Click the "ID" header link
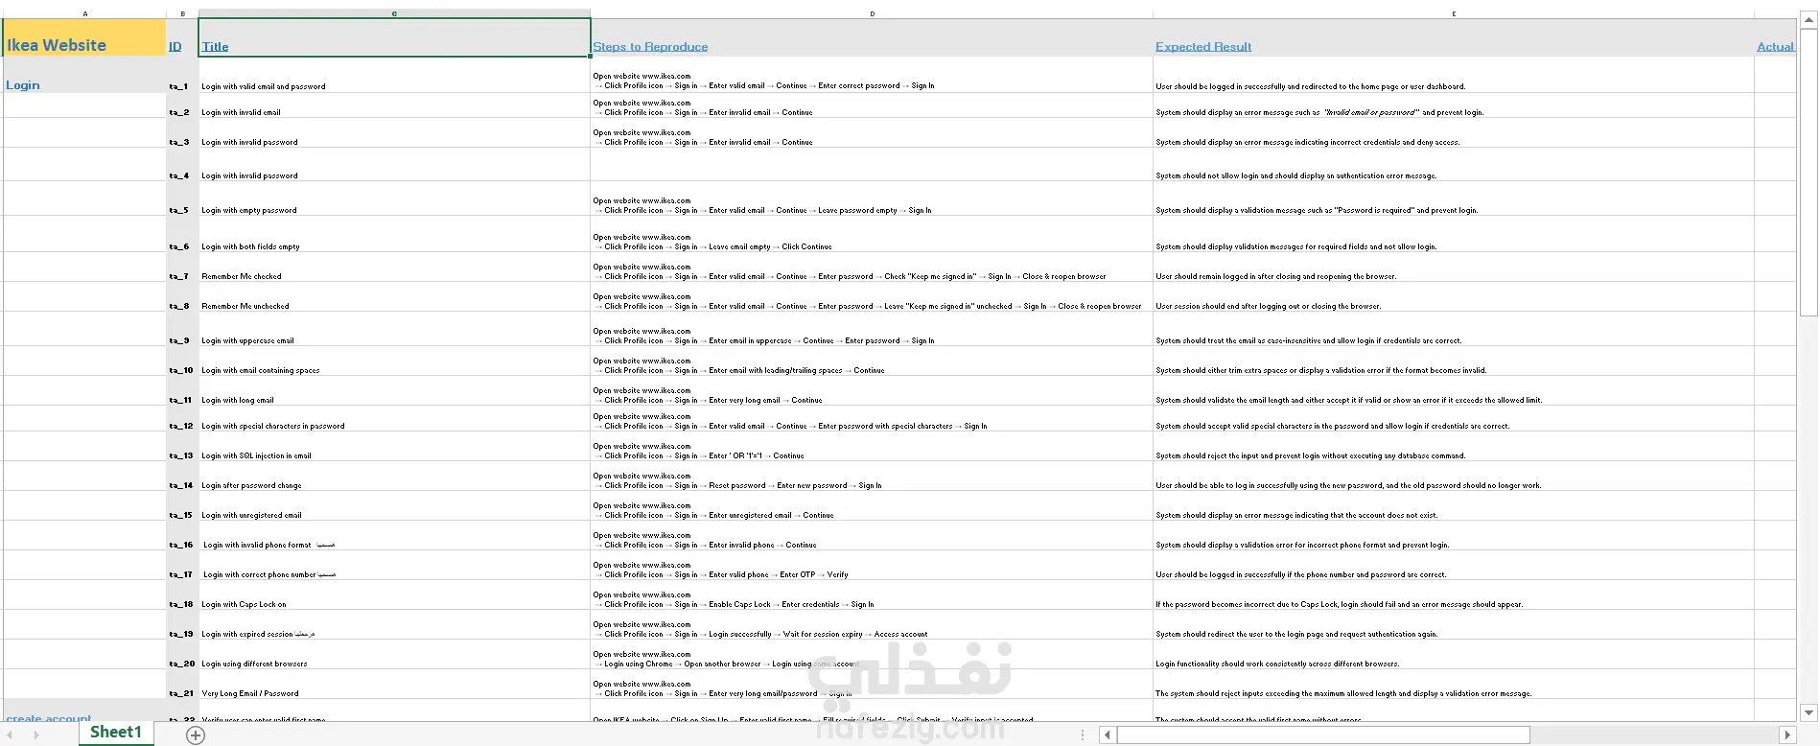The height and width of the screenshot is (746, 1820). coord(175,46)
